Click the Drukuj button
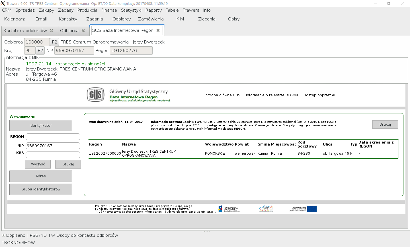This screenshot has width=410, height=247. [x=385, y=124]
